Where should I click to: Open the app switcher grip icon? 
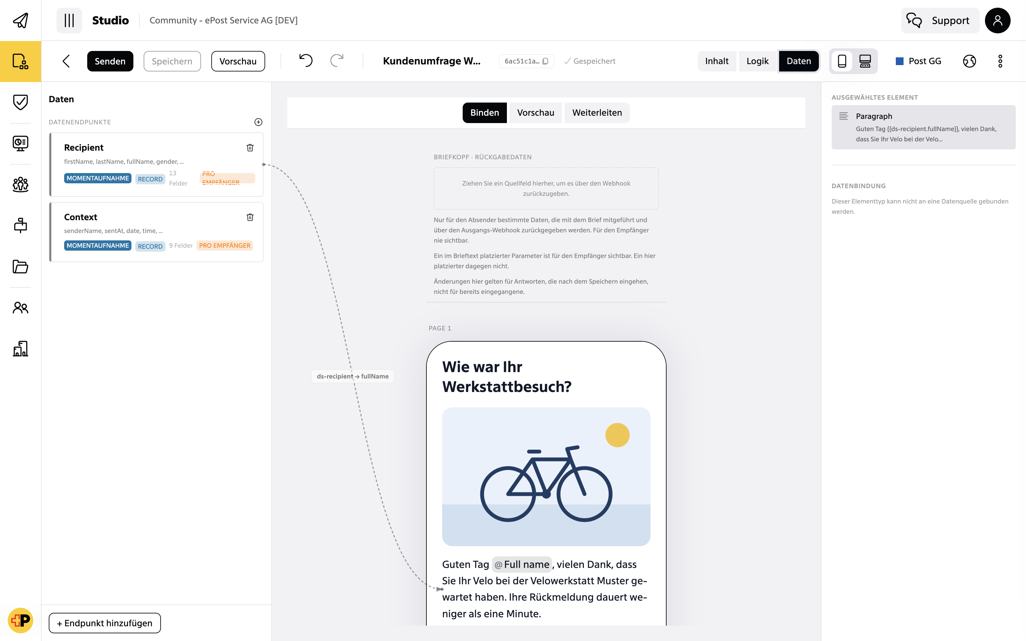[69, 20]
